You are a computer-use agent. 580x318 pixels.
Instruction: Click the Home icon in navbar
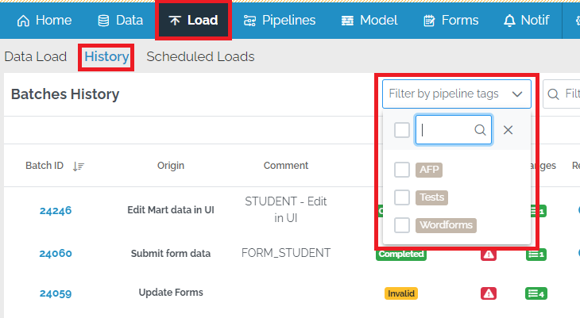(24, 21)
